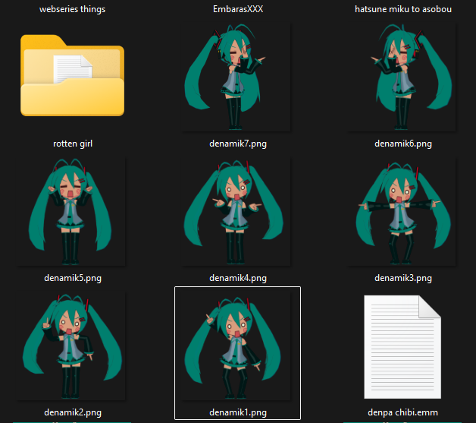Select the denamik6.png thumbnail image

pyautogui.click(x=401, y=77)
